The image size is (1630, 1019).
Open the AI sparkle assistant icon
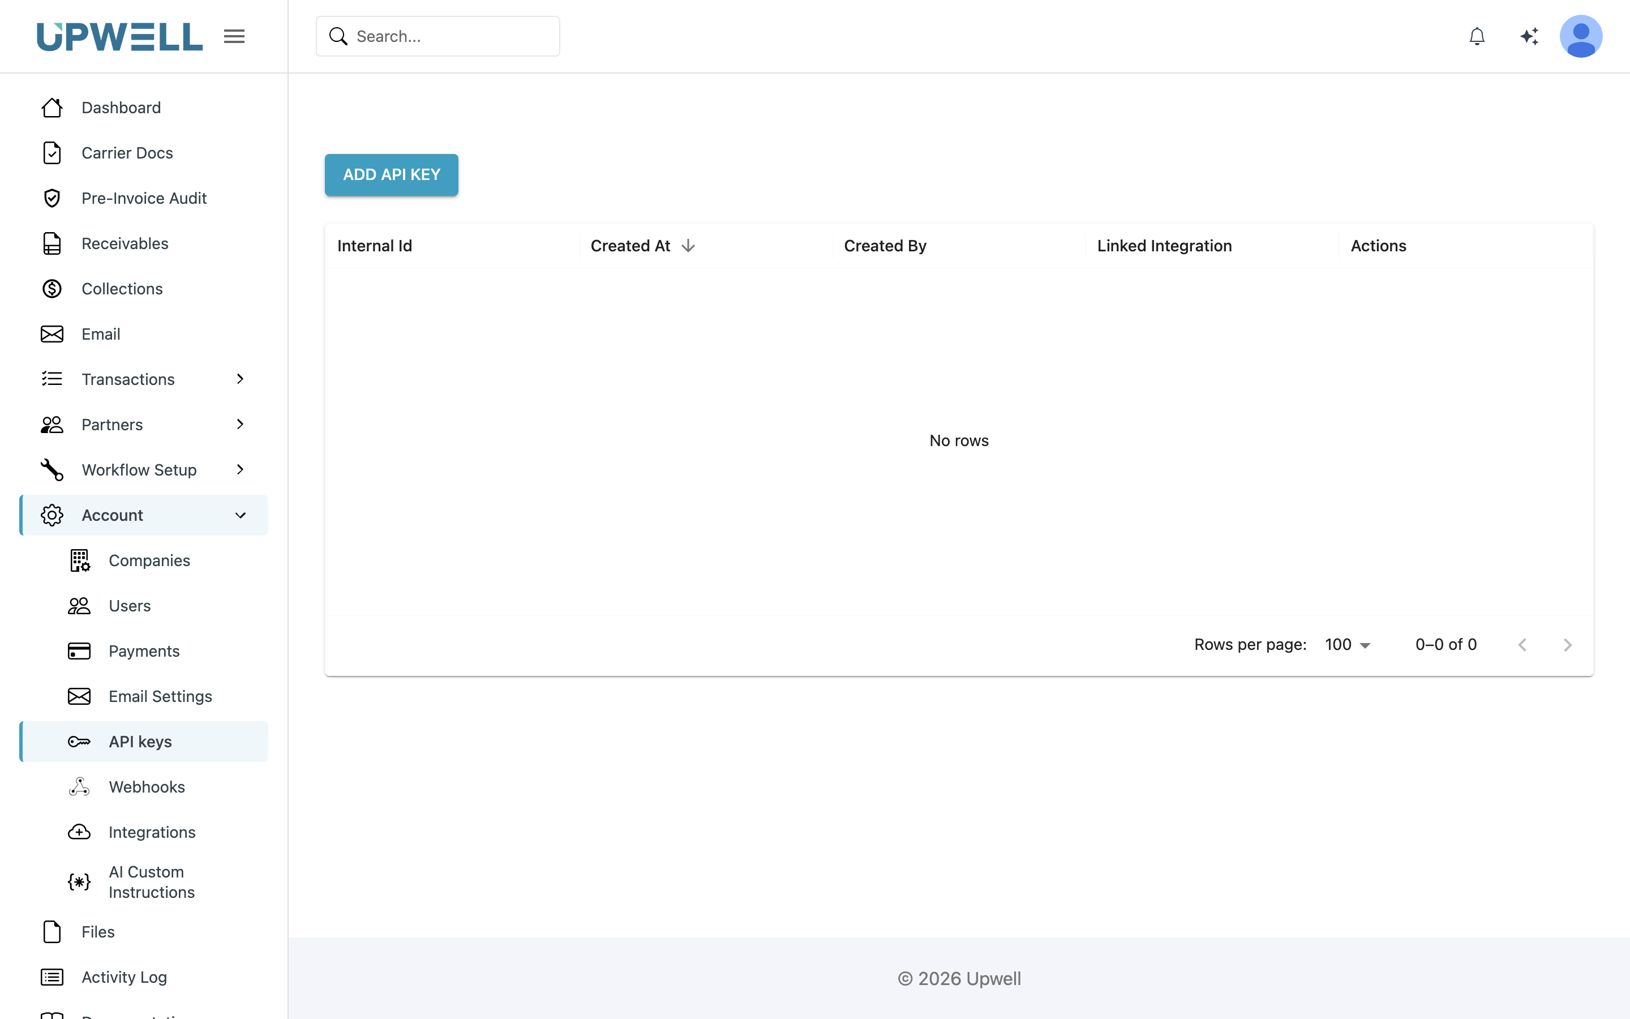1529,36
